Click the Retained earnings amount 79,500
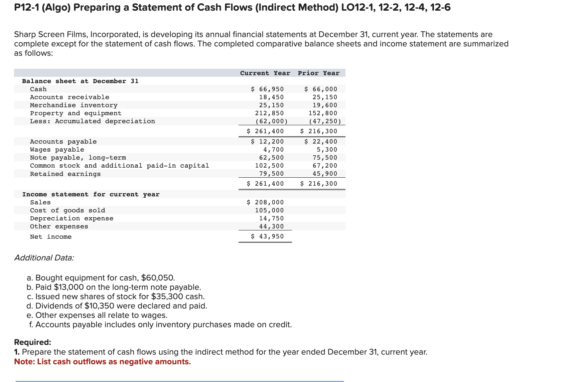The image size is (568, 382). [272, 173]
